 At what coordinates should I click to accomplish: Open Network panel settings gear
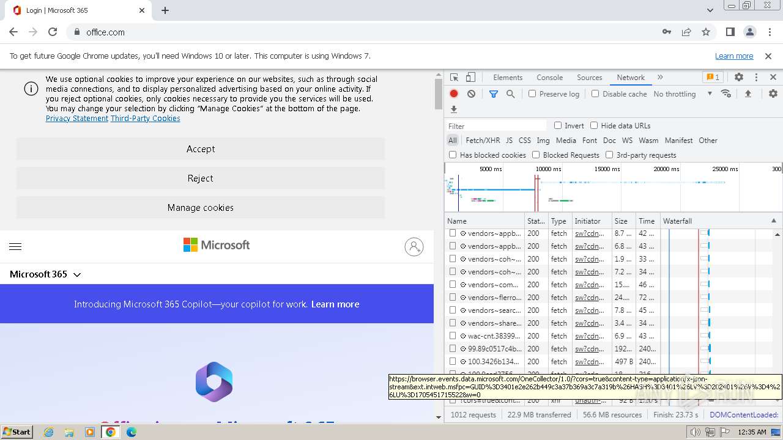pyautogui.click(x=773, y=94)
